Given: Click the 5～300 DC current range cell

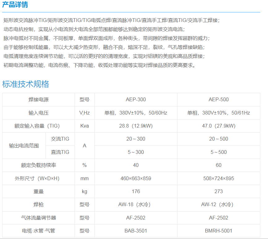Looking at the screenshot, I should [136, 152].
